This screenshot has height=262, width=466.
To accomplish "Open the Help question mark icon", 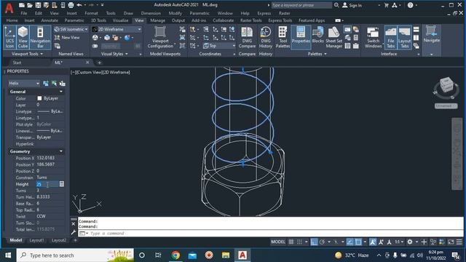I will pyautogui.click(x=410, y=5).
